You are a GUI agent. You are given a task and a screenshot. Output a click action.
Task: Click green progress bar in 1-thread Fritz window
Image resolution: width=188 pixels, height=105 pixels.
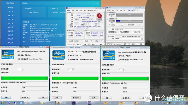click(25, 78)
